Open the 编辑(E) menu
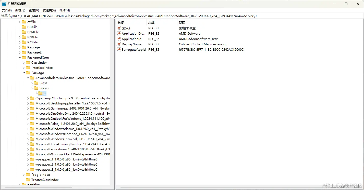364x190 pixels. 20,10
